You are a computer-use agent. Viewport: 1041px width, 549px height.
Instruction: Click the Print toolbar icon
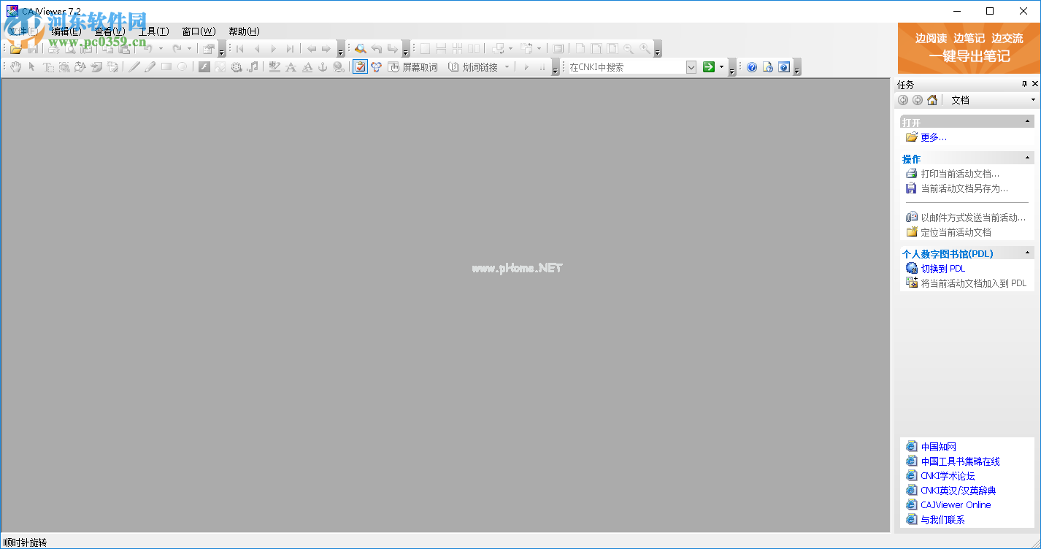[53, 49]
